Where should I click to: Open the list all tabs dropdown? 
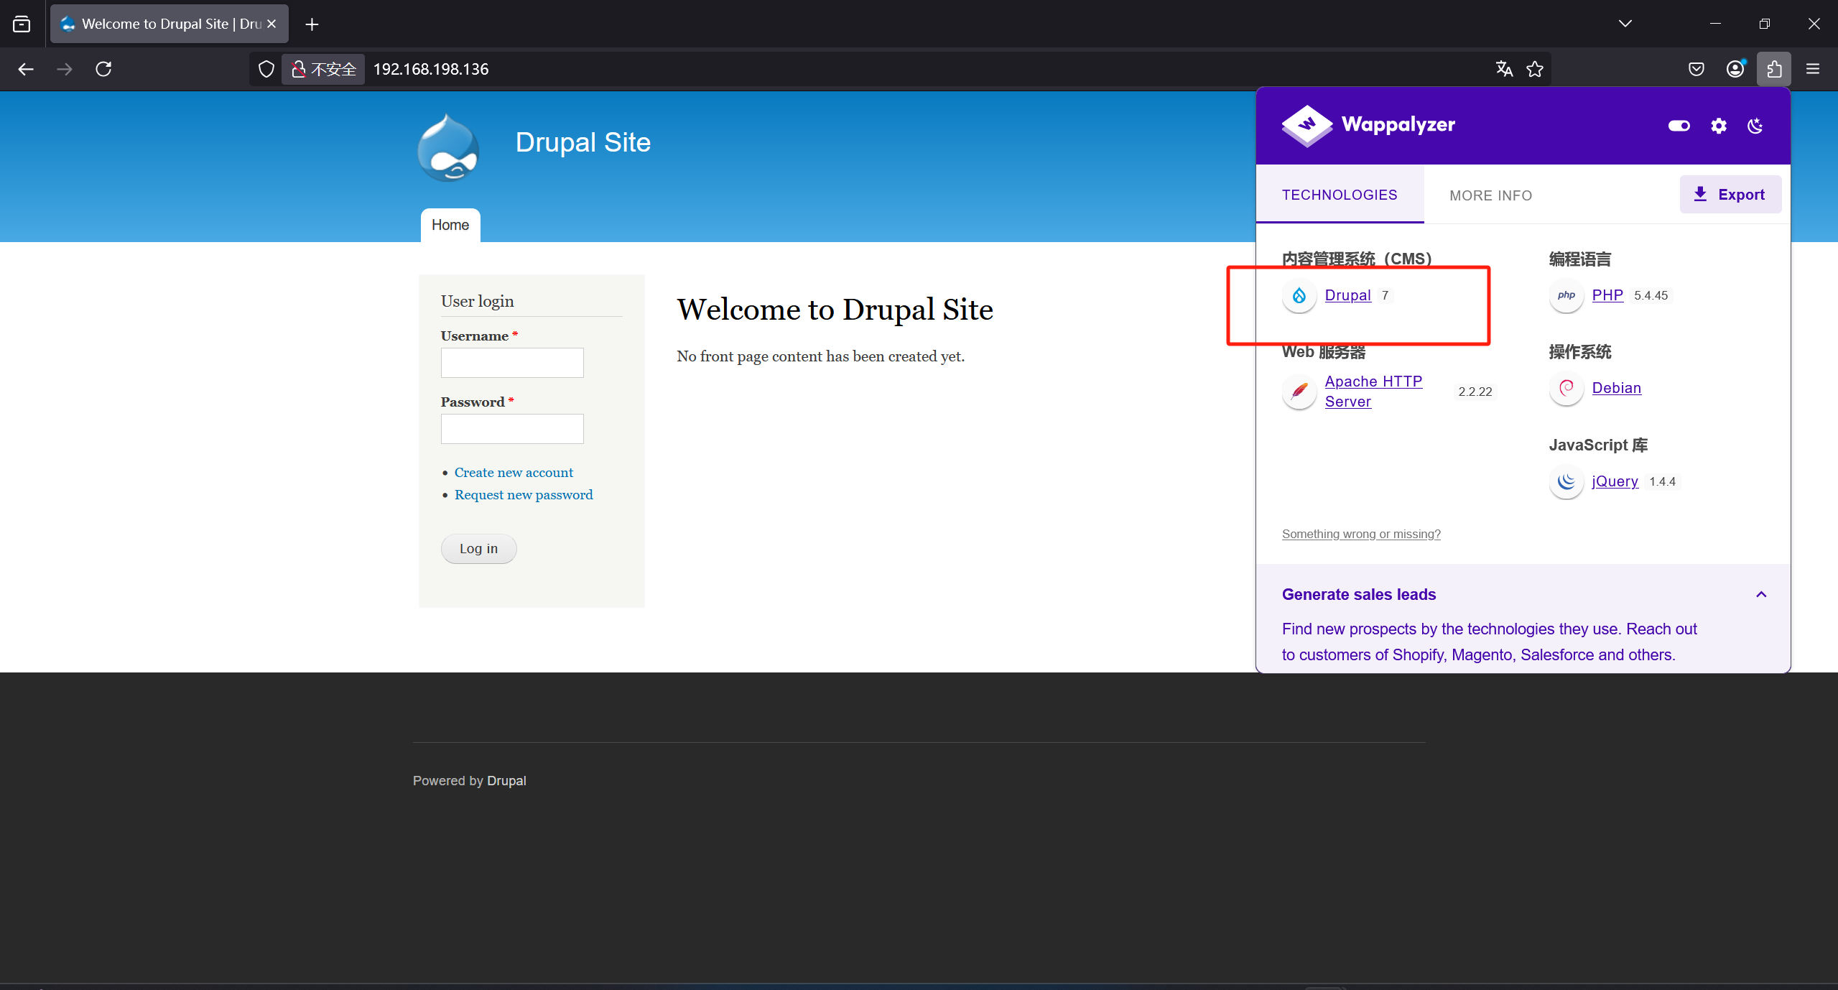coord(1625,24)
